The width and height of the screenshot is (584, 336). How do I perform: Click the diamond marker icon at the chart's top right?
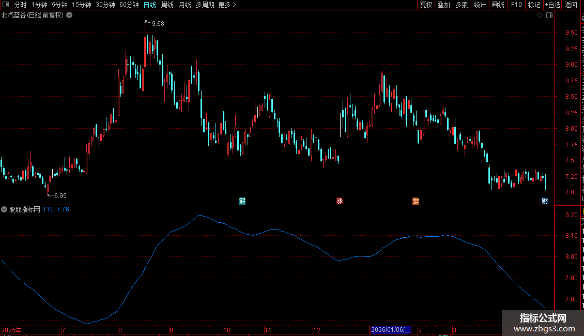540,16
